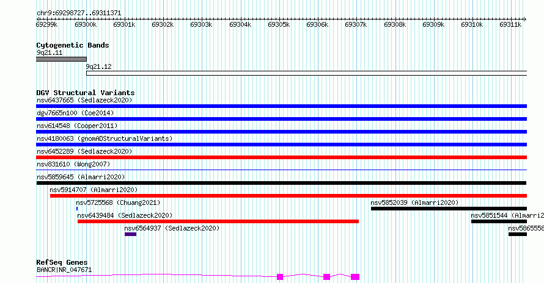544x283 pixels.
Task: Click the 69310k ruler tick label
Action: coord(472,24)
